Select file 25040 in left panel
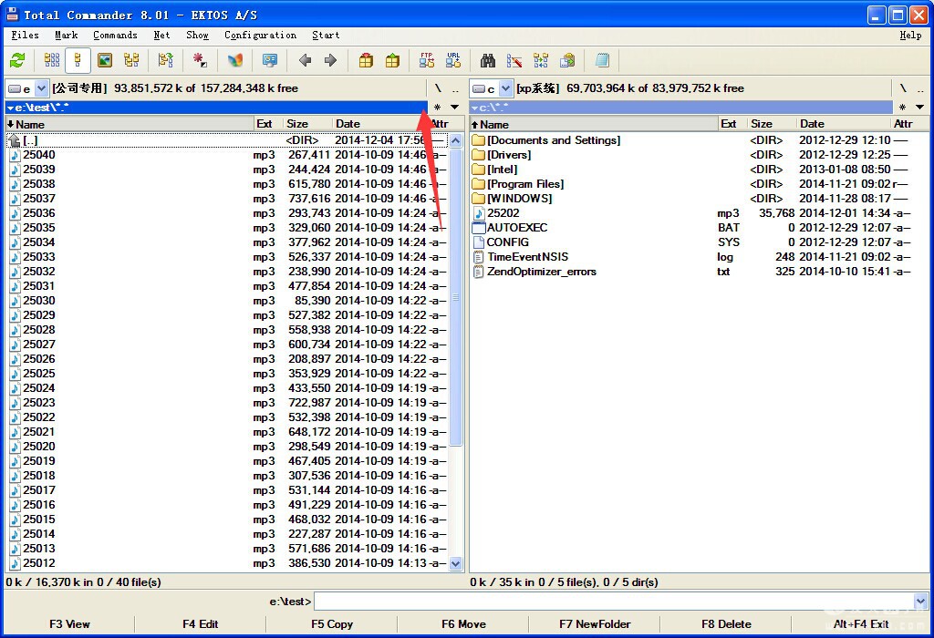934x638 pixels. pos(226,155)
